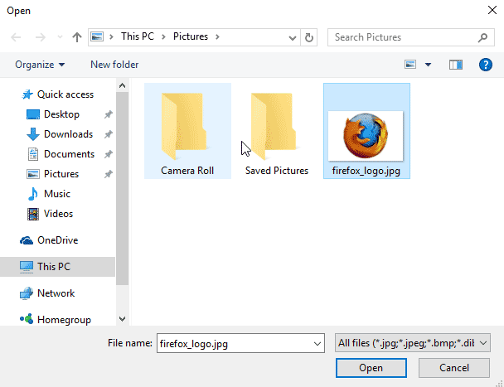Click the Videos filmstrip icon

pos(33,214)
